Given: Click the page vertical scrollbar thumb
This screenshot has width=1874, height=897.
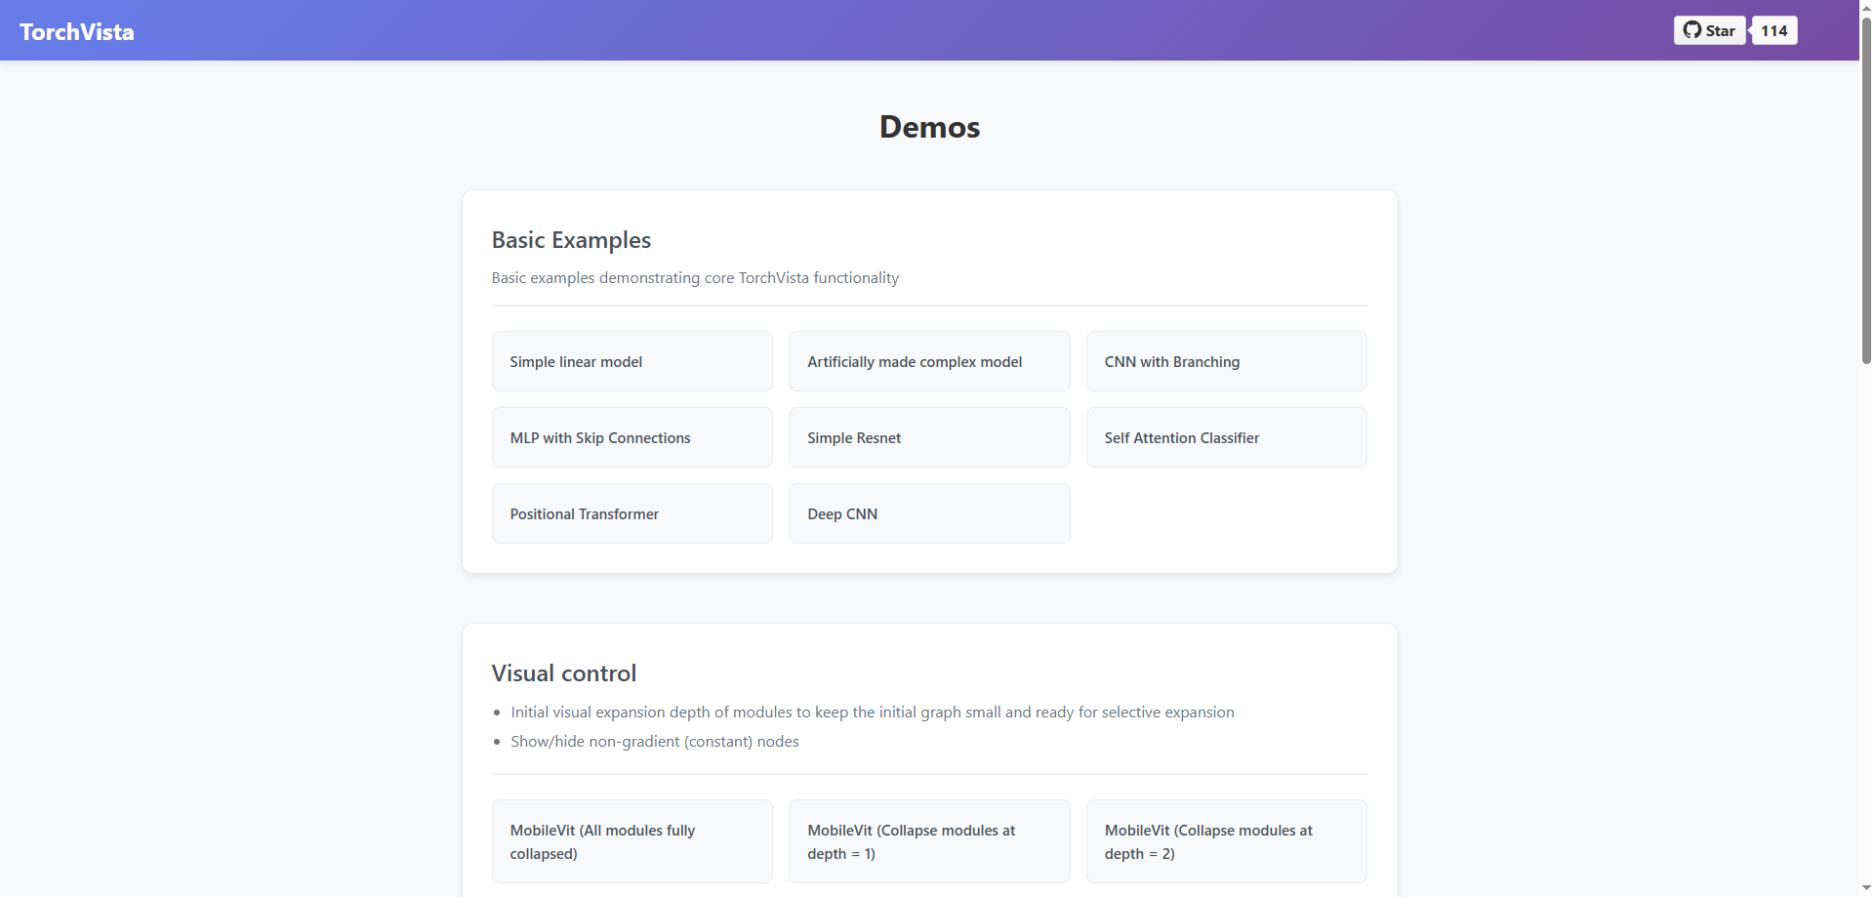Looking at the screenshot, I should (1866, 195).
